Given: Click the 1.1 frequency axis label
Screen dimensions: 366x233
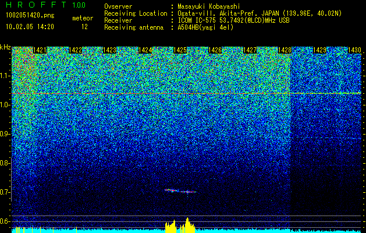Looking at the screenshot, I should (5, 76).
